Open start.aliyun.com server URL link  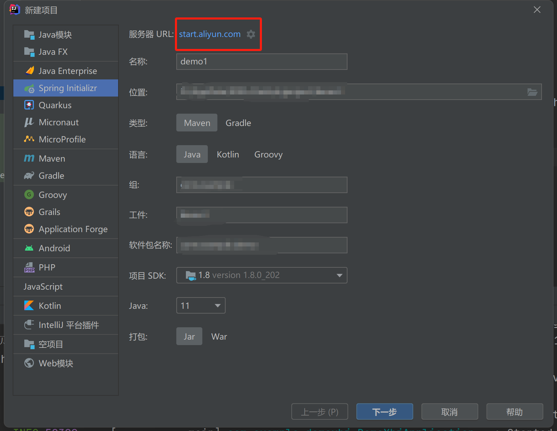tap(210, 34)
